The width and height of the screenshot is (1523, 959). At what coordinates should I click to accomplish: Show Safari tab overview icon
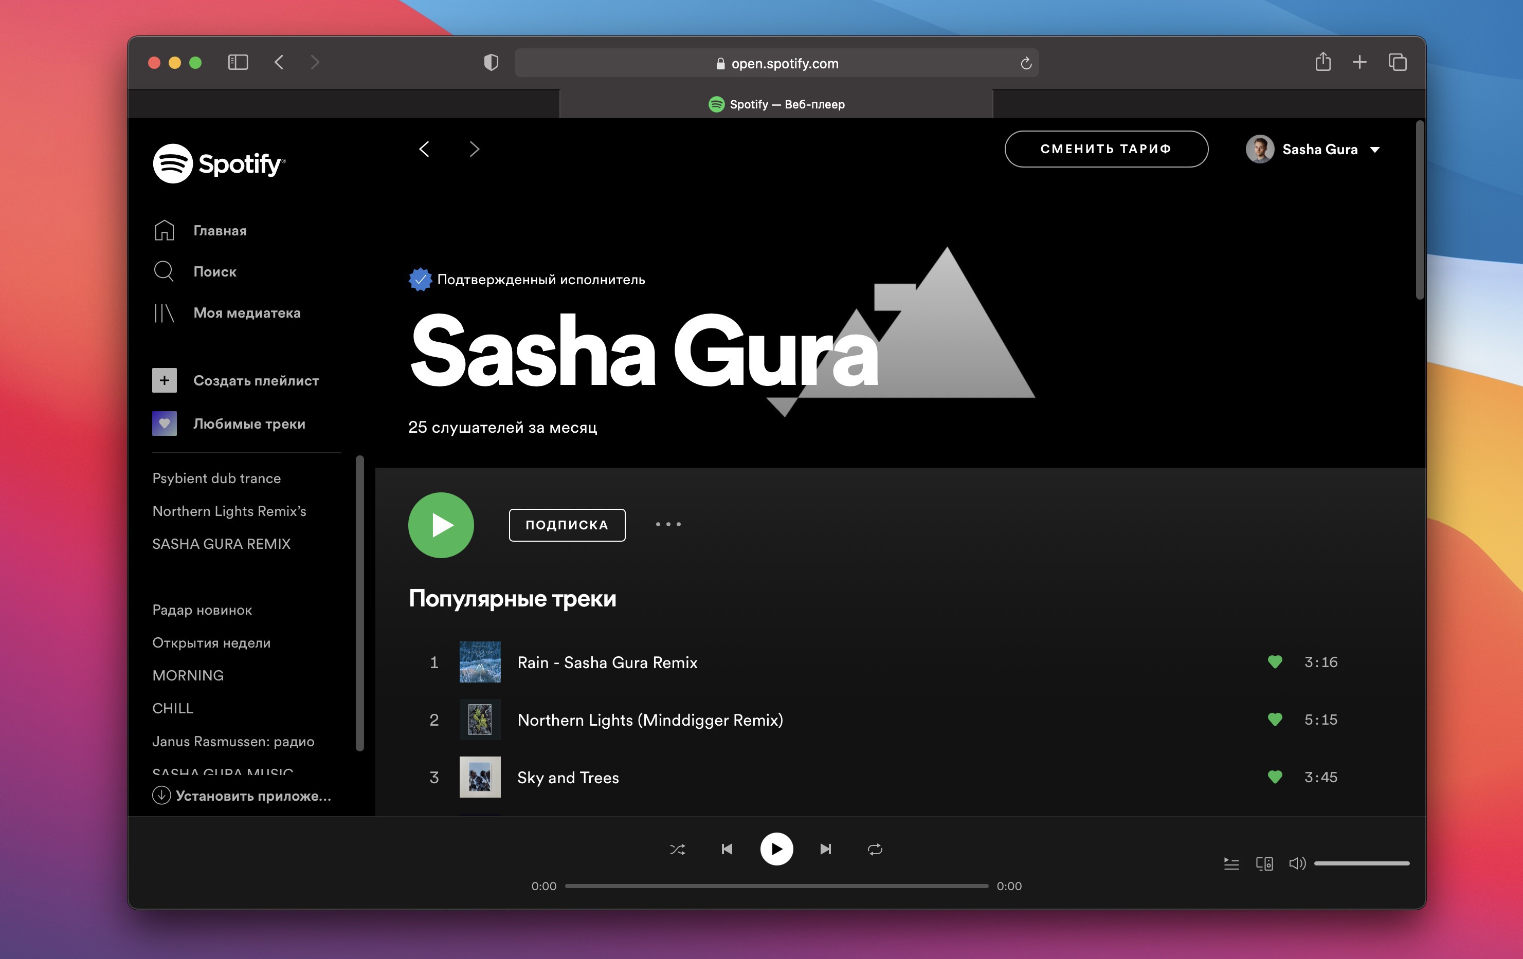(1398, 62)
